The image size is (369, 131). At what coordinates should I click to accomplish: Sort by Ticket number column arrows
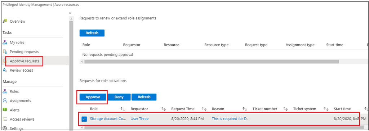[285, 109]
